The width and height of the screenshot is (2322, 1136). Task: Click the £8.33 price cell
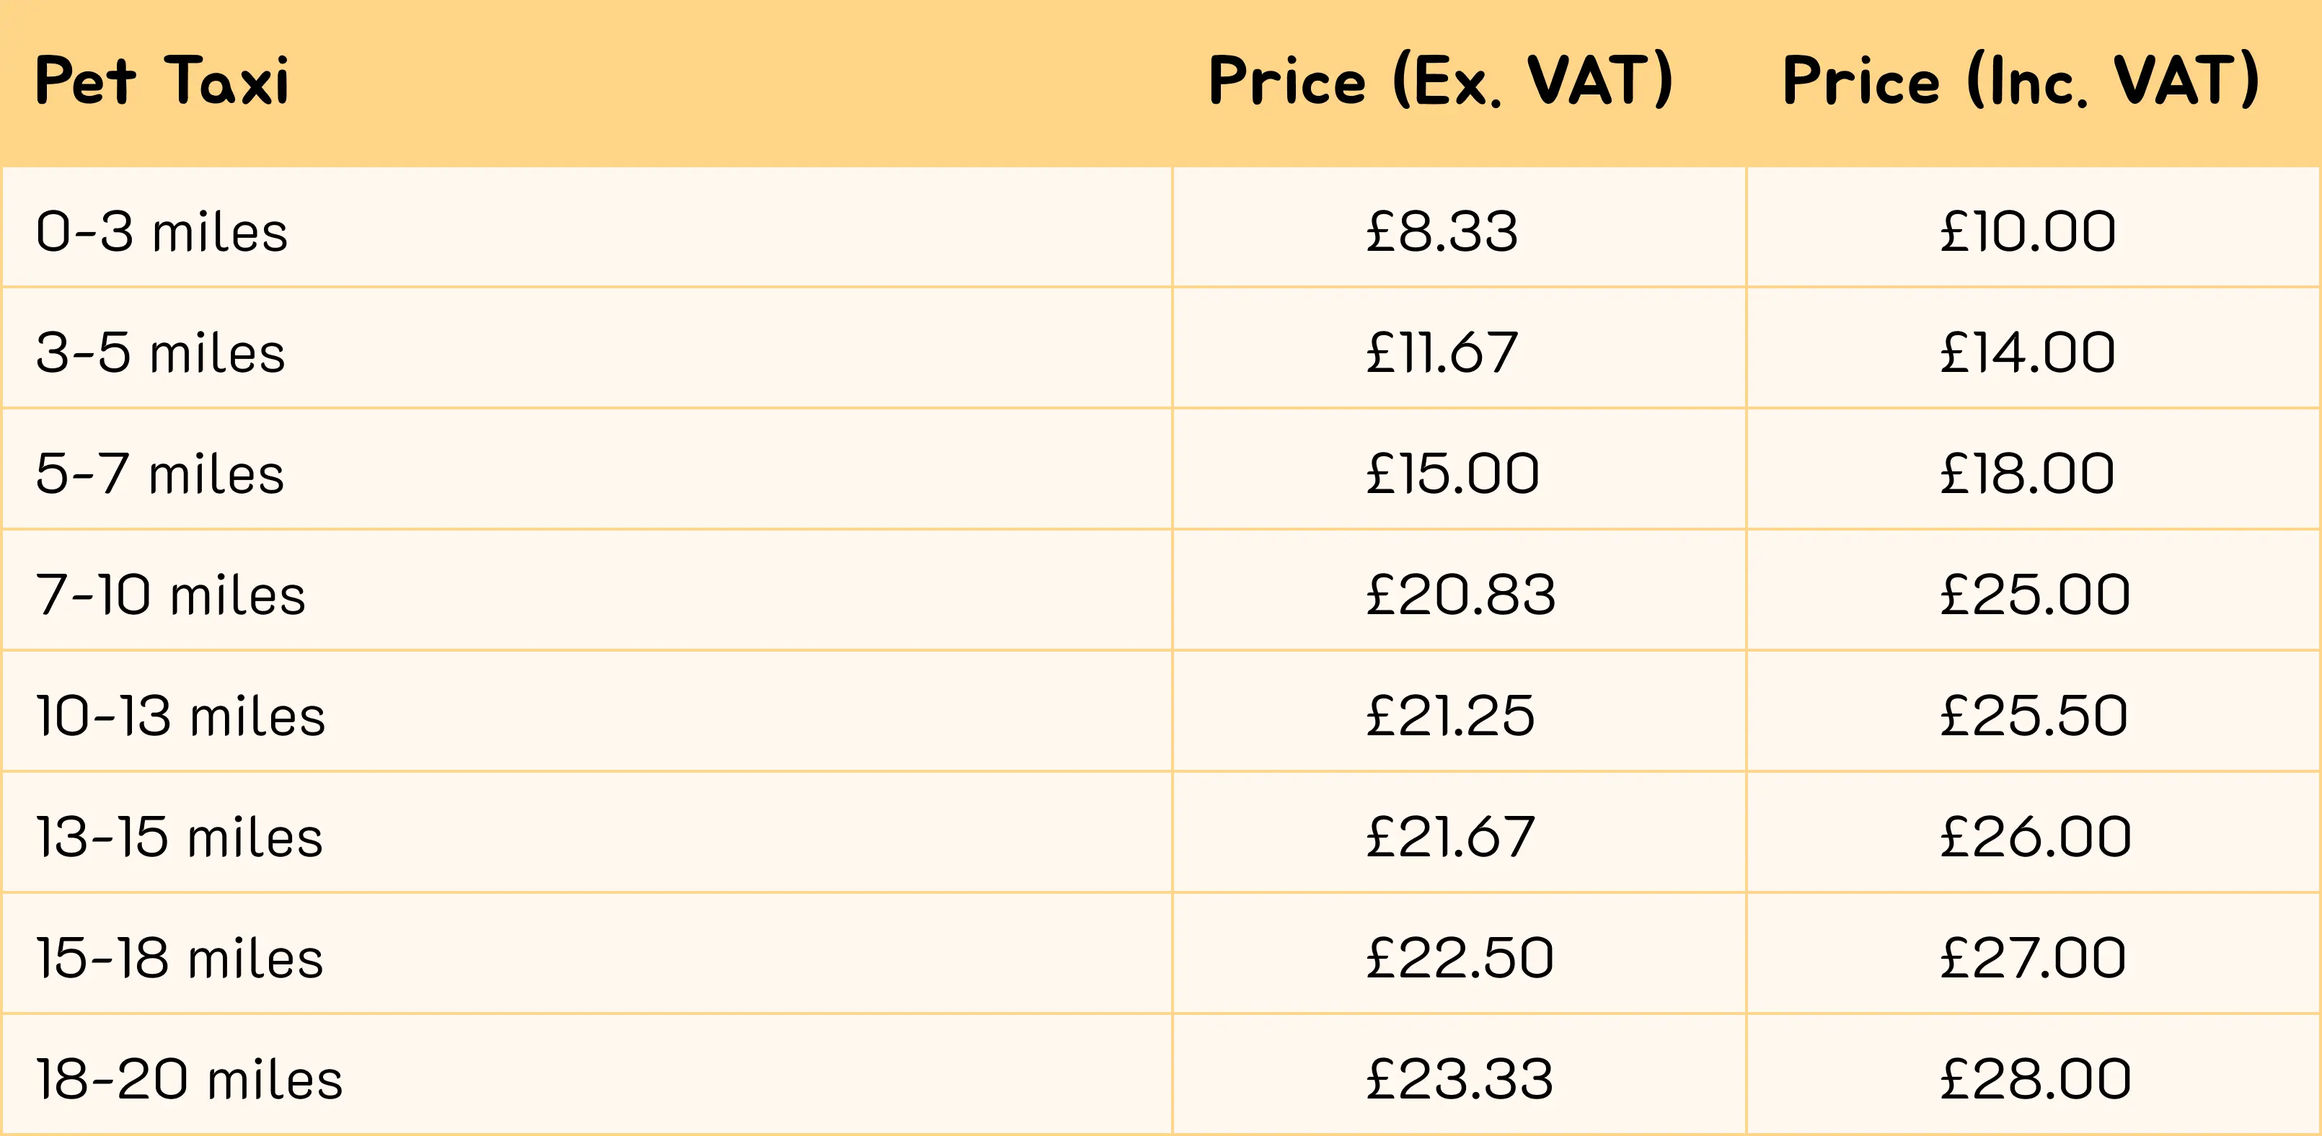(1442, 231)
